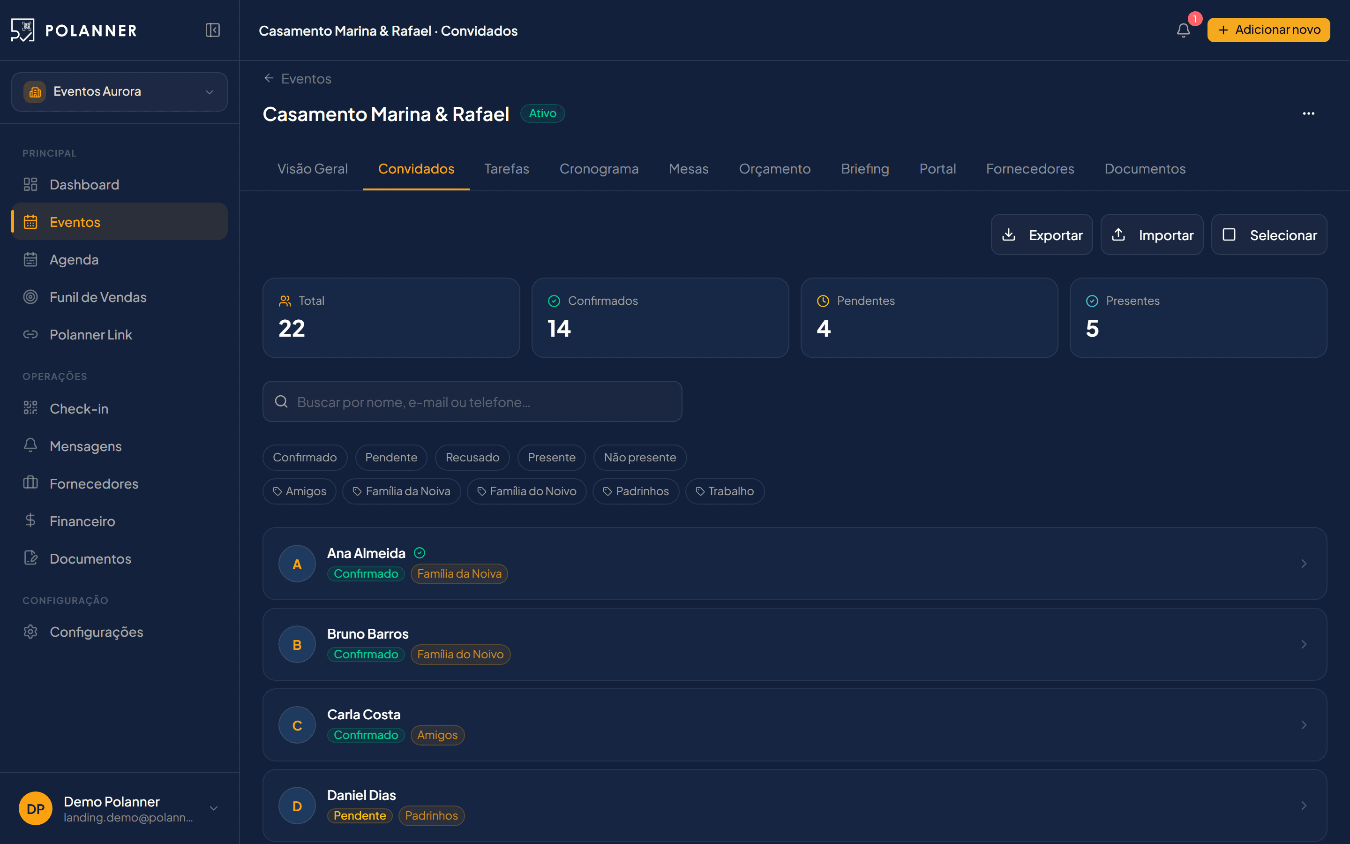Click the Exportar button

coord(1042,235)
